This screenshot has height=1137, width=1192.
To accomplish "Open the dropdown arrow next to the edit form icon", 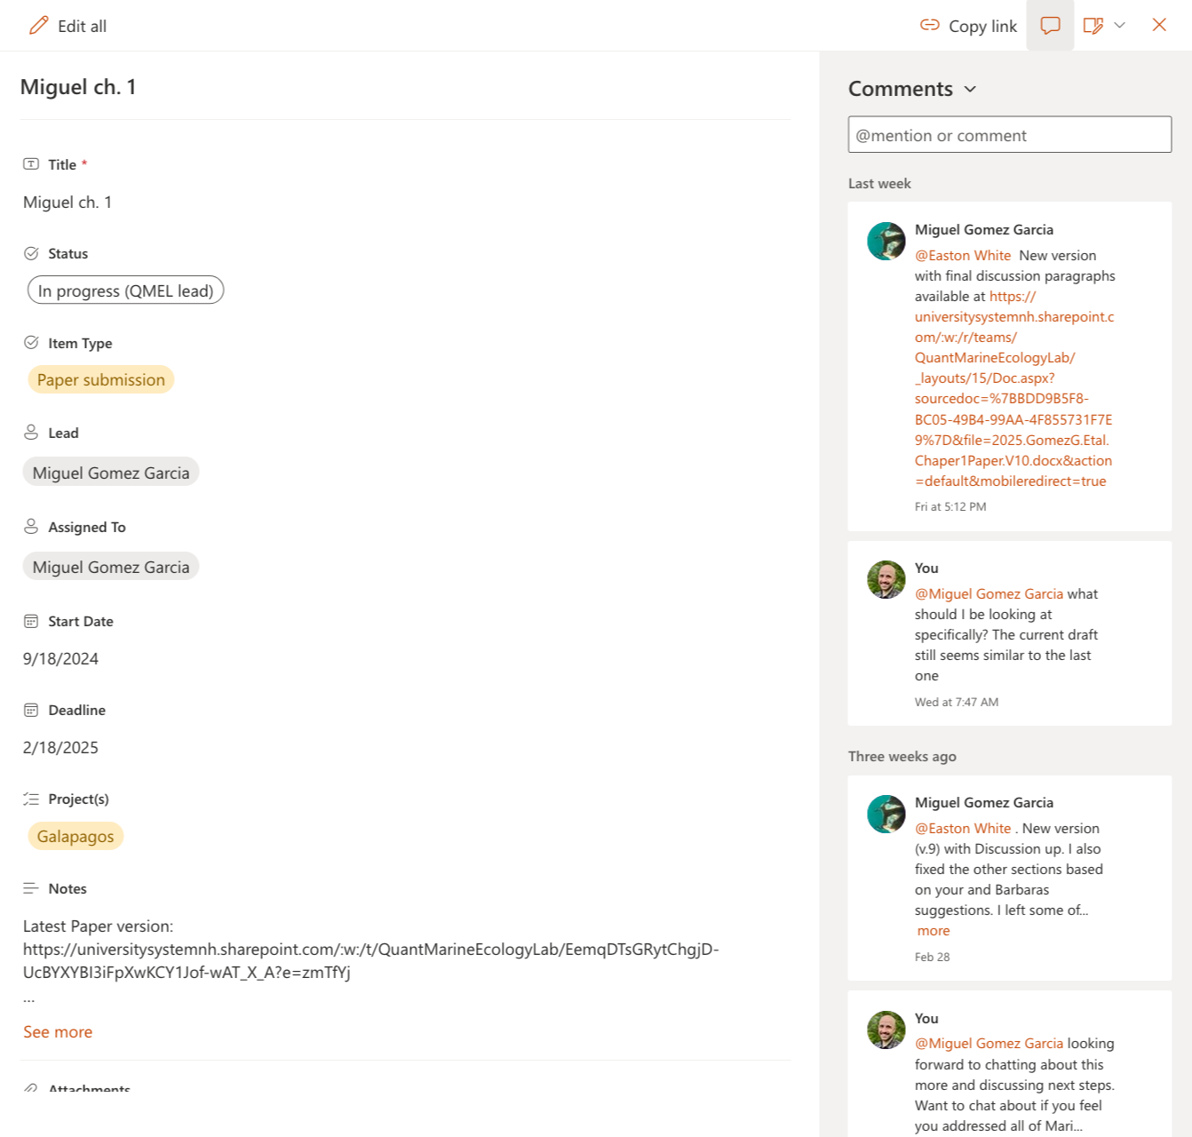I will tap(1120, 26).
